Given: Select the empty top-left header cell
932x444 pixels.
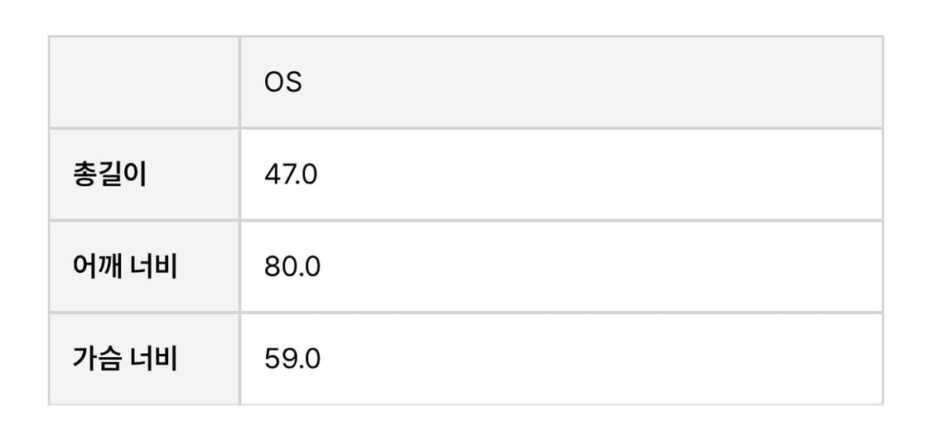Looking at the screenshot, I should point(144,83).
